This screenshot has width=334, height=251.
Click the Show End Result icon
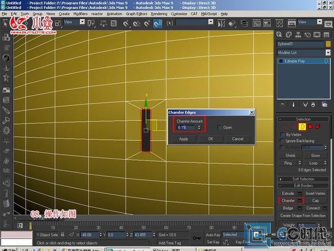click(x=293, y=104)
